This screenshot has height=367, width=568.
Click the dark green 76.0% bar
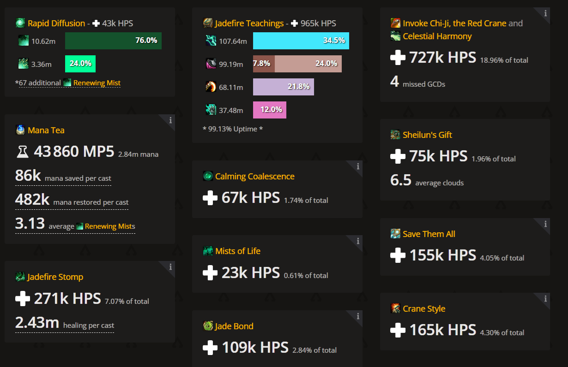click(x=113, y=41)
